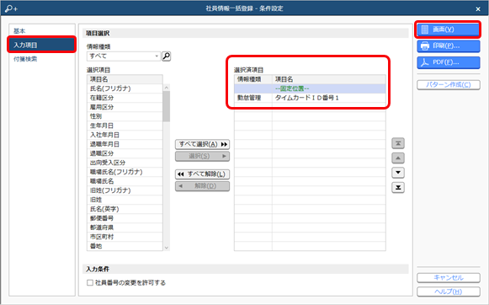The height and width of the screenshot is (305, 489).
Task: Select タイムカードID番号1 in selected items
Action: coord(329,98)
